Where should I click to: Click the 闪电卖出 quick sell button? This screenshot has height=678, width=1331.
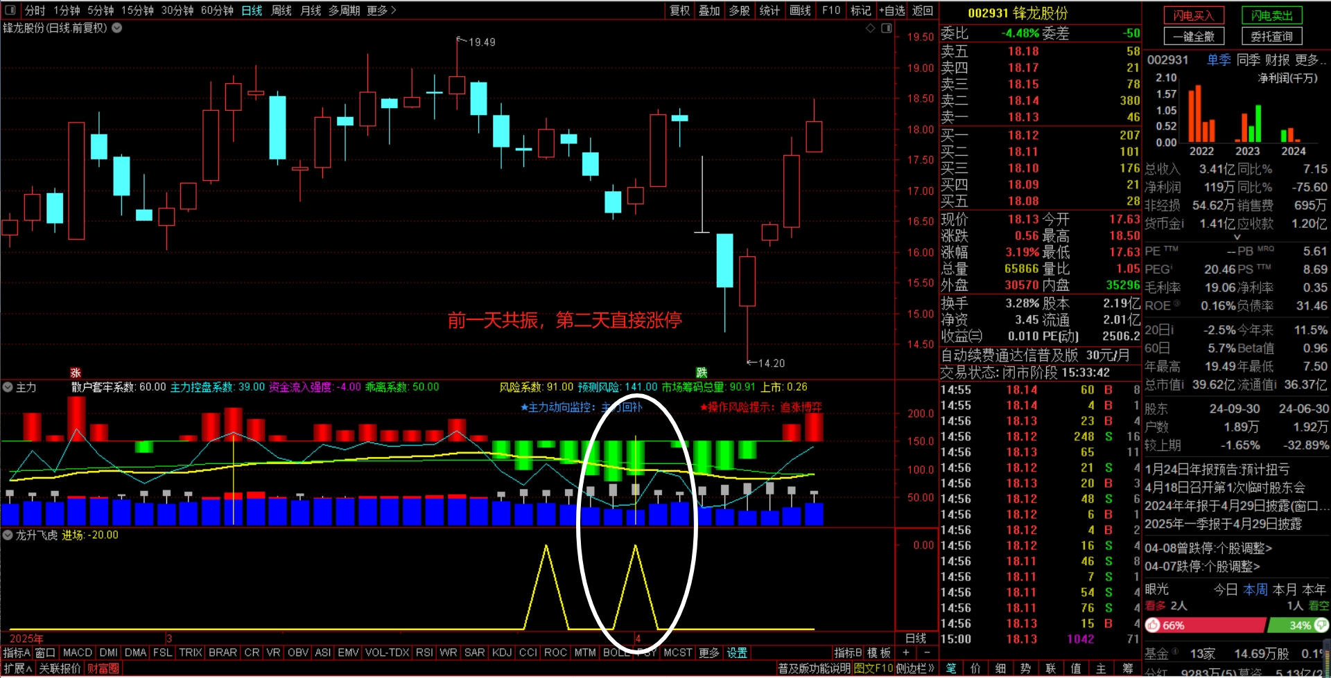pyautogui.click(x=1271, y=15)
